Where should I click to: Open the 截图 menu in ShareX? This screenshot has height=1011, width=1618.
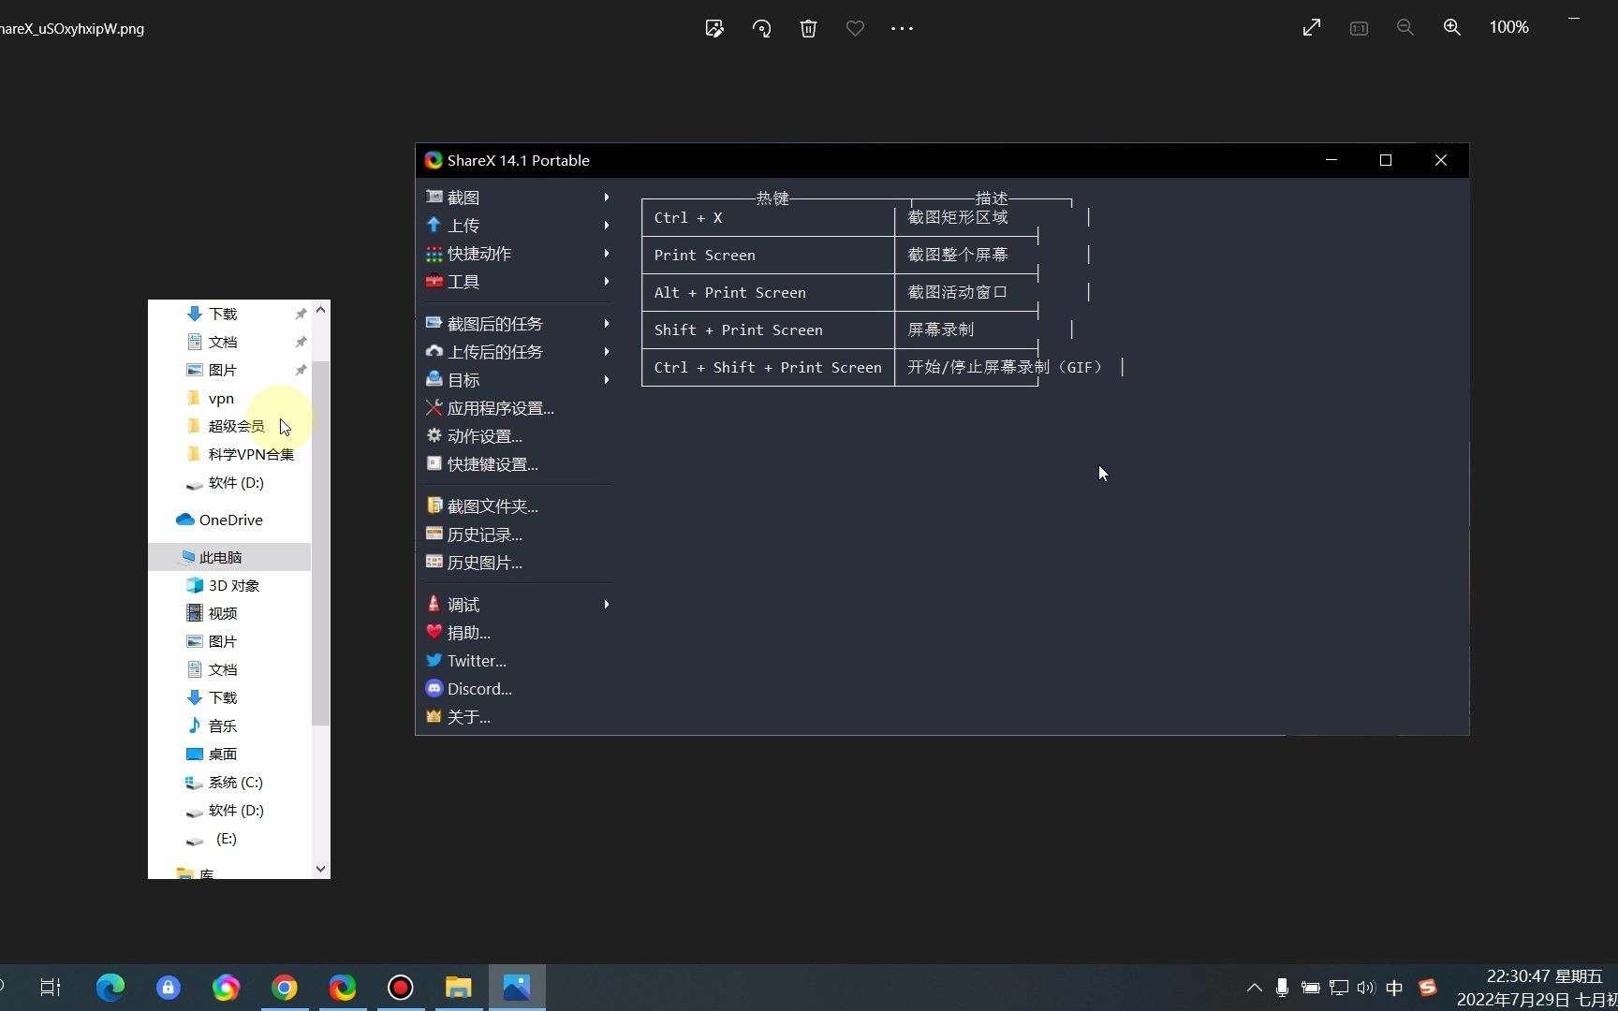518,198
